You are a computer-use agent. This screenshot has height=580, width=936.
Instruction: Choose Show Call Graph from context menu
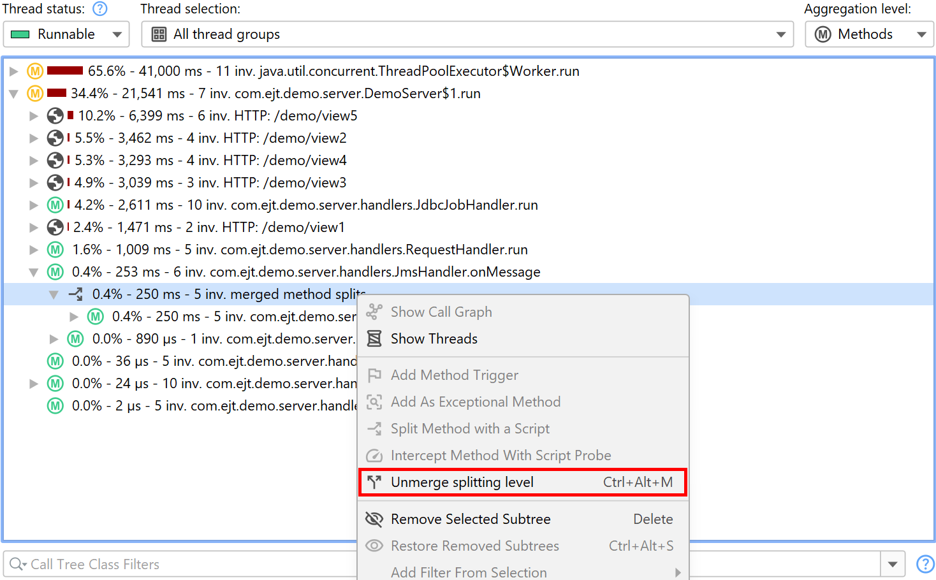[523, 312]
